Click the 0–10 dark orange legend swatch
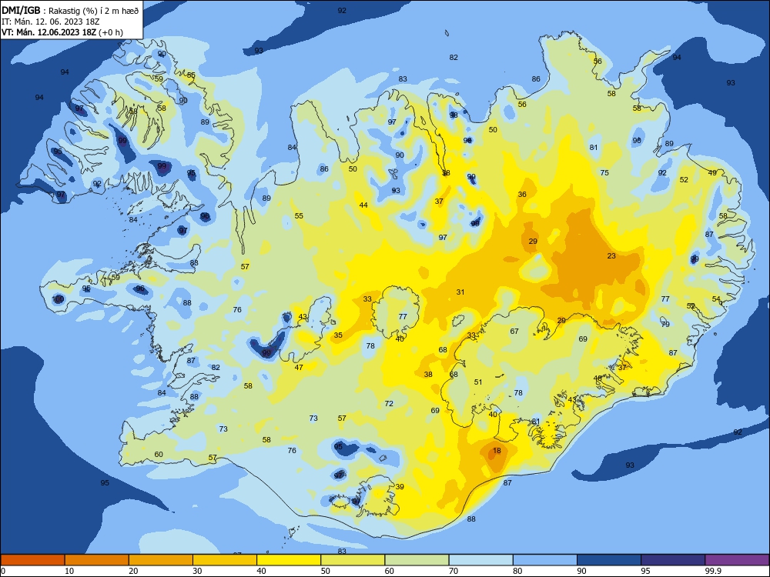 (x=32, y=560)
